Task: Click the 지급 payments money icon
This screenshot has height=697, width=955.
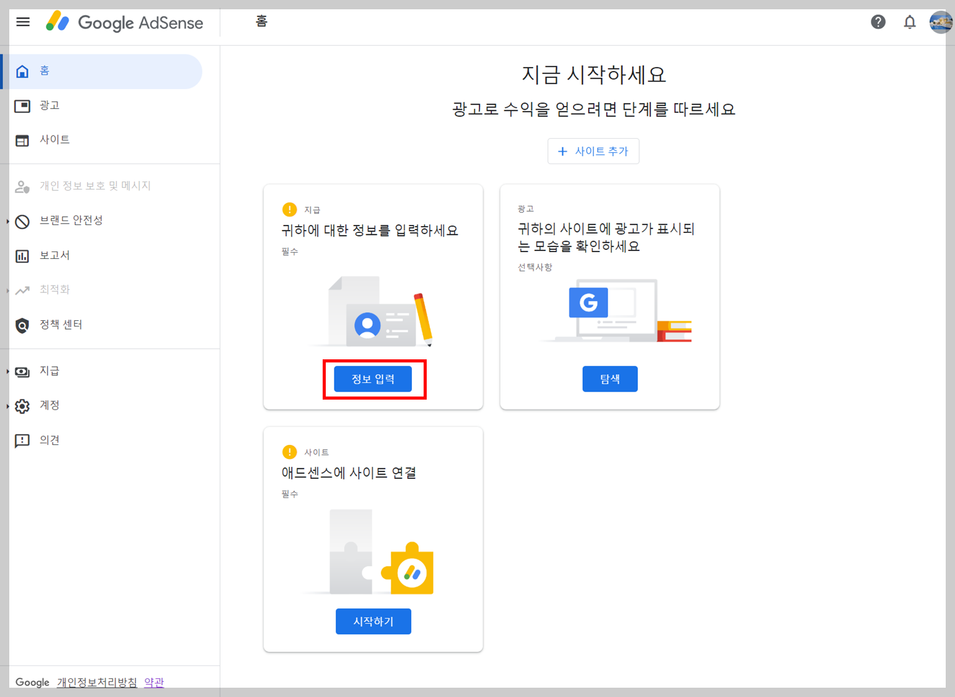Action: (x=22, y=372)
